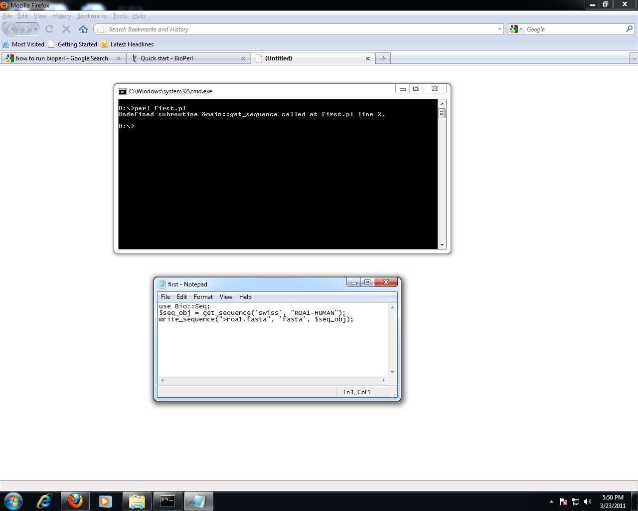The height and width of the screenshot is (511, 638).
Task: Click the Reload page icon
Action: (x=49, y=29)
